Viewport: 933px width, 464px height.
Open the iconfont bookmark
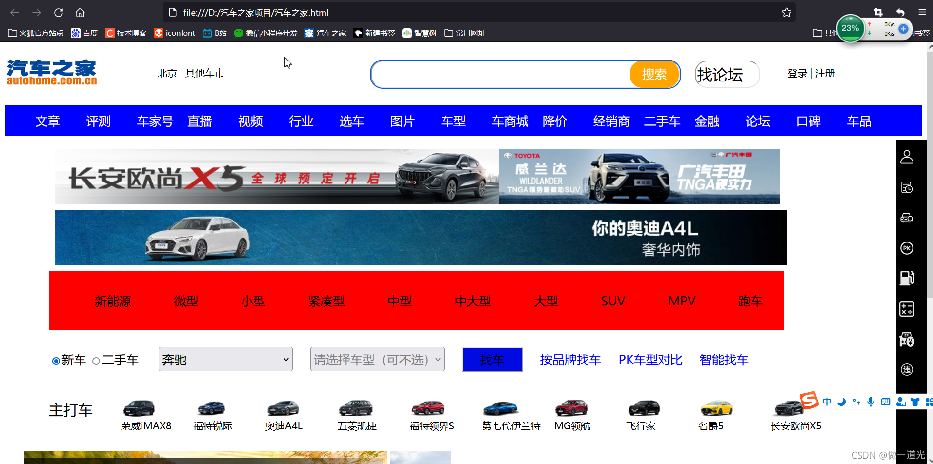[174, 33]
